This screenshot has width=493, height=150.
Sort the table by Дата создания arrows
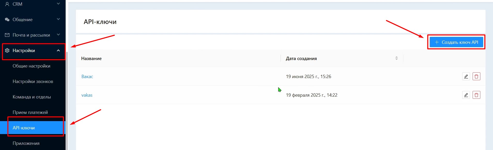[396, 59]
